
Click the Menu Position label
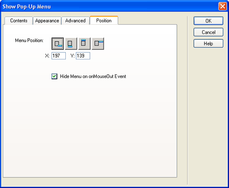pyautogui.click(x=29, y=40)
